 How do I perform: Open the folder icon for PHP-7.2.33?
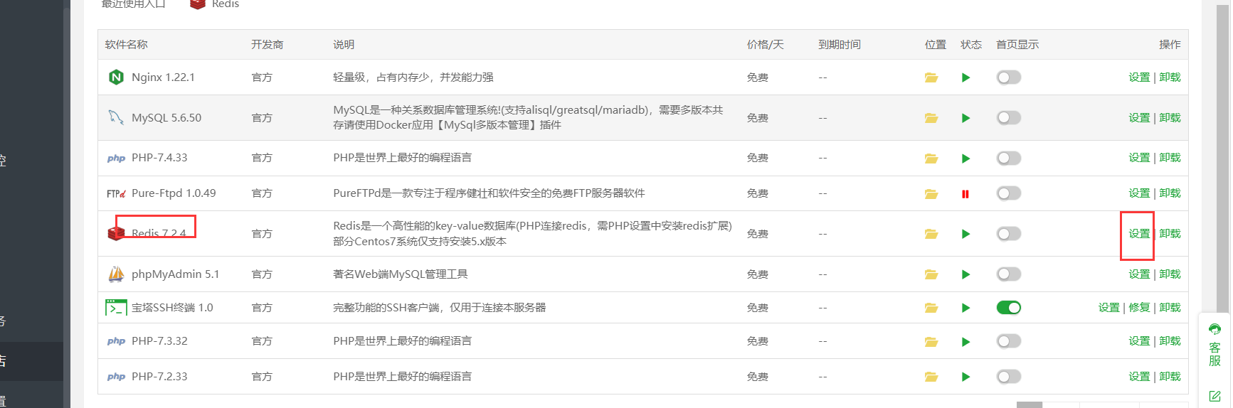(931, 377)
